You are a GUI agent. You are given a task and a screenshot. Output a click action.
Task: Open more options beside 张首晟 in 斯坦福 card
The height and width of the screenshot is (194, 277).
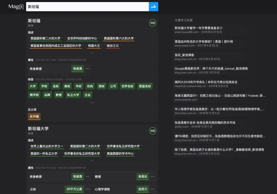88,69
